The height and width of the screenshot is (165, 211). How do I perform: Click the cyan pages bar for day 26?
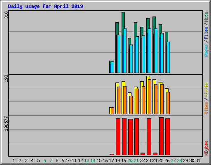click(x=168, y=57)
